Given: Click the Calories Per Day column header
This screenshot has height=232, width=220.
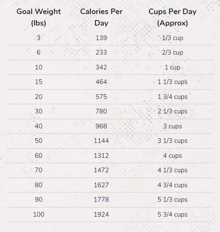Looking at the screenshot, I should click(101, 17).
